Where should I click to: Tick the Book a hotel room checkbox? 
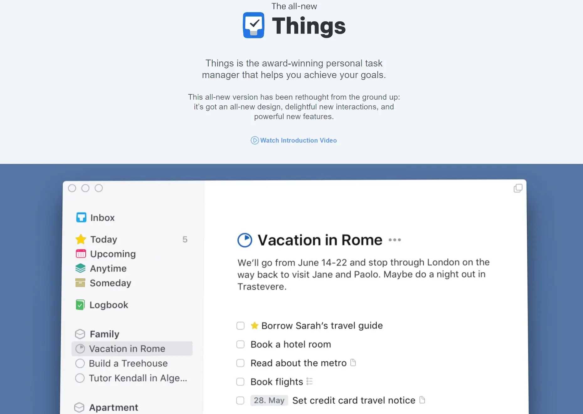click(x=241, y=344)
